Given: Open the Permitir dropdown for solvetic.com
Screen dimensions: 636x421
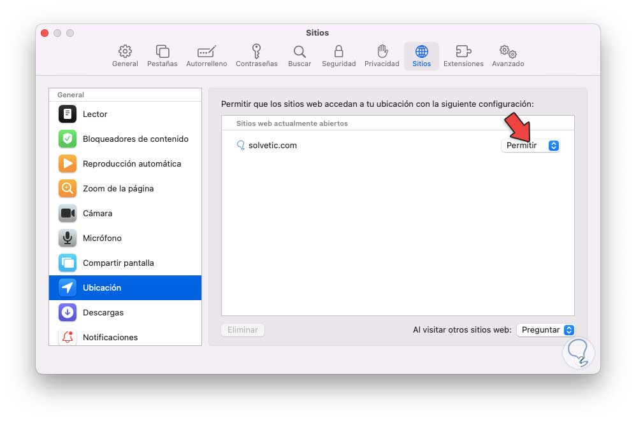Looking at the screenshot, I should [531, 146].
